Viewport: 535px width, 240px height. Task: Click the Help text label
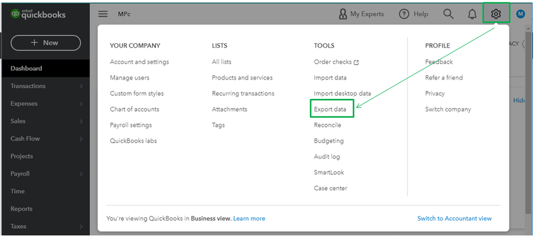[421, 14]
